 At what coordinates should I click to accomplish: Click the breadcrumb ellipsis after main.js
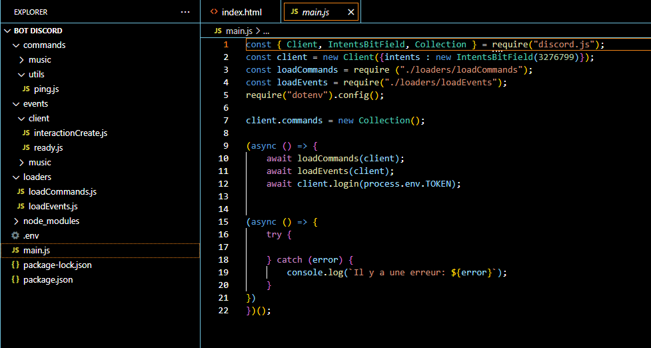pyautogui.click(x=266, y=31)
